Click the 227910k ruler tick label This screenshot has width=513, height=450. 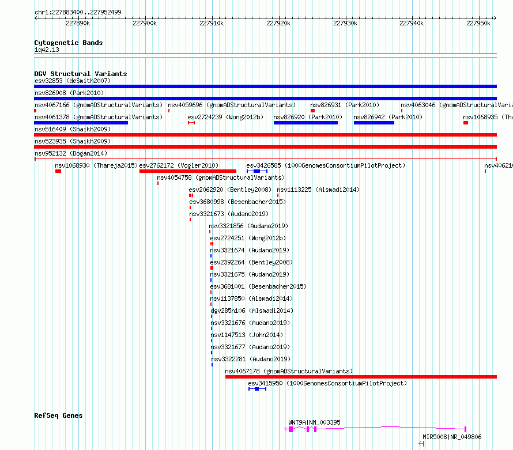pyautogui.click(x=212, y=23)
